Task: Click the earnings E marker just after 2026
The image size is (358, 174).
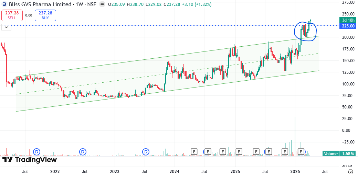Action: (x=302, y=151)
